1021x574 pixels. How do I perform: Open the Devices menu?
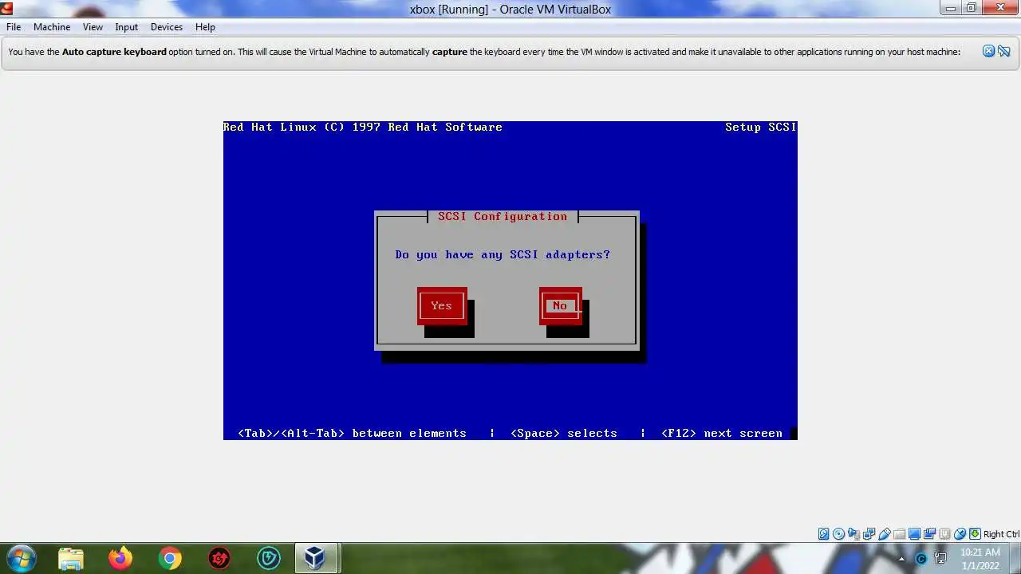pyautogui.click(x=166, y=27)
